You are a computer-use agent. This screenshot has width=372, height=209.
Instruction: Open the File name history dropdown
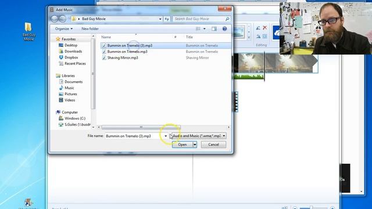(166, 136)
